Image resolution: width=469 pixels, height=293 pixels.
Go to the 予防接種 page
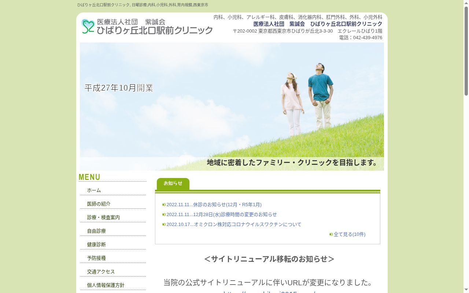113,258
